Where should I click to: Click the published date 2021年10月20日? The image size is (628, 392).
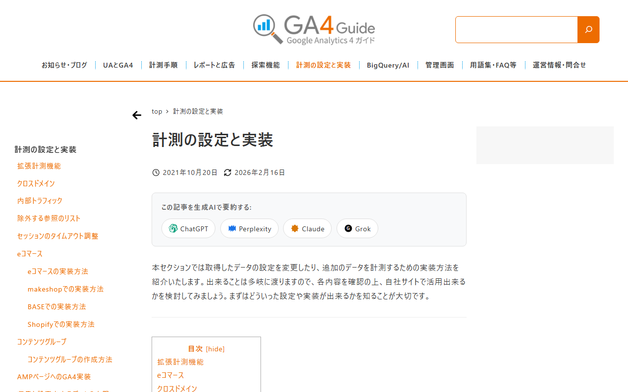(x=190, y=172)
